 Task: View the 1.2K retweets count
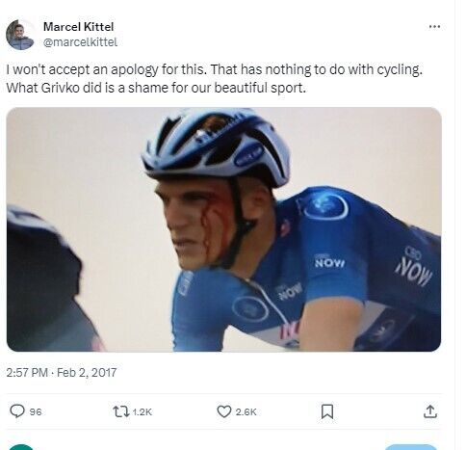coord(142,411)
